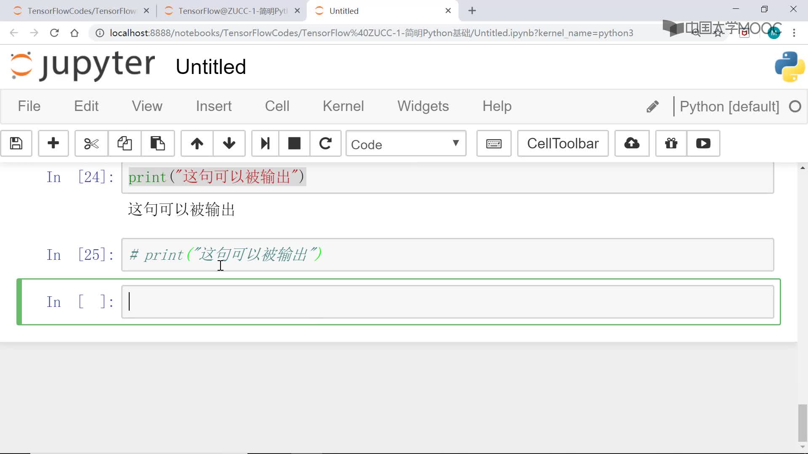Open the Help menu
Viewport: 808px width, 454px height.
tap(497, 106)
